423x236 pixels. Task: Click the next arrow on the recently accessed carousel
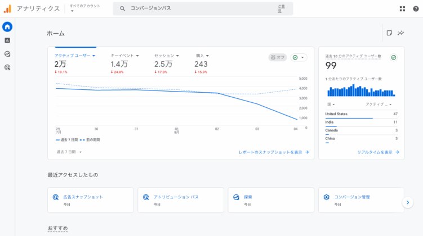click(x=407, y=202)
